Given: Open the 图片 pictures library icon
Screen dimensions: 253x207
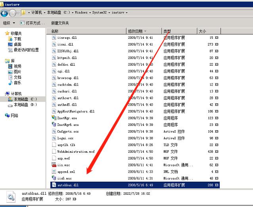Looking at the screenshot, I should 10,72.
